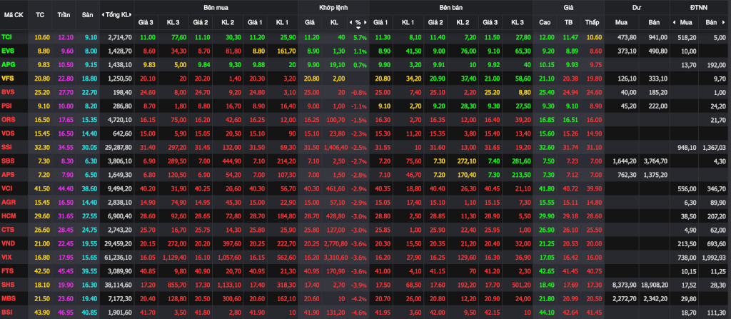Click the left arrow beside Tổng KL header

point(103,15)
